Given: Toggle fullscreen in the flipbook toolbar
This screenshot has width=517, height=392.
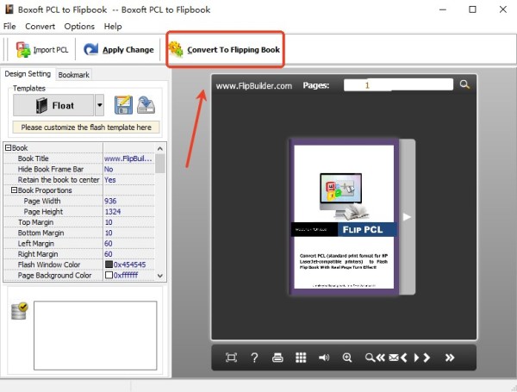Looking at the screenshot, I should point(231,358).
